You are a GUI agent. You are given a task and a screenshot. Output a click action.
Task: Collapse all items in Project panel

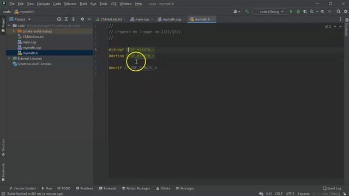[x=73, y=20]
